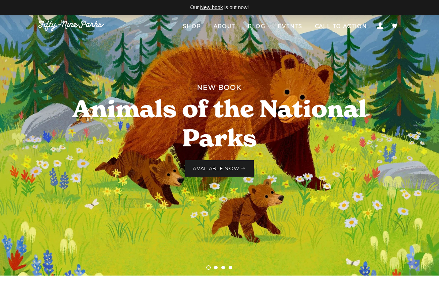This screenshot has height=292, width=439.
Task: Click the Fifty-Nine Parks script logo
Action: coord(71,25)
